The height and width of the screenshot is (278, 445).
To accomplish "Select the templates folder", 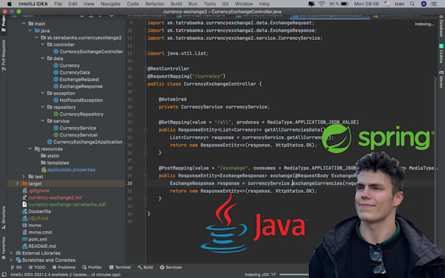I will tap(58, 162).
